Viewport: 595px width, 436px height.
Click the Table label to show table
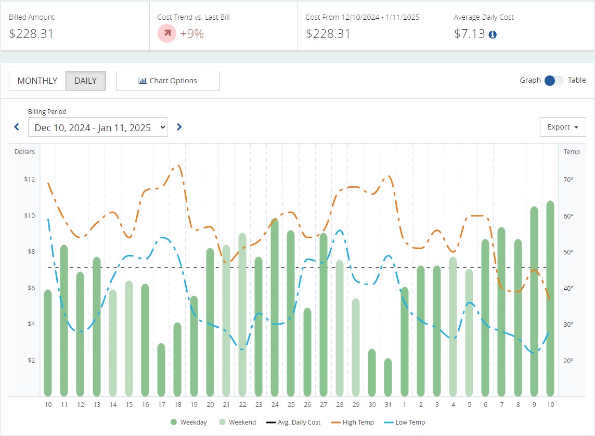click(576, 80)
